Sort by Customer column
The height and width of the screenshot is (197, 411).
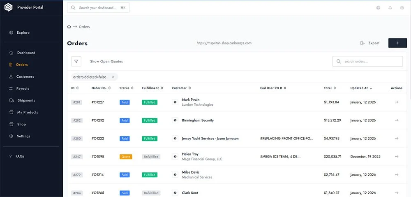coord(181,88)
